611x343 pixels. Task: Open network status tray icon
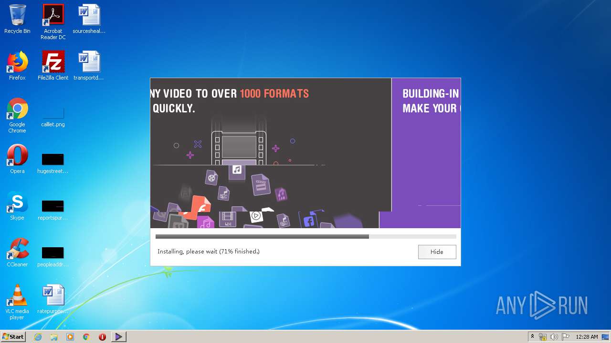(x=543, y=337)
